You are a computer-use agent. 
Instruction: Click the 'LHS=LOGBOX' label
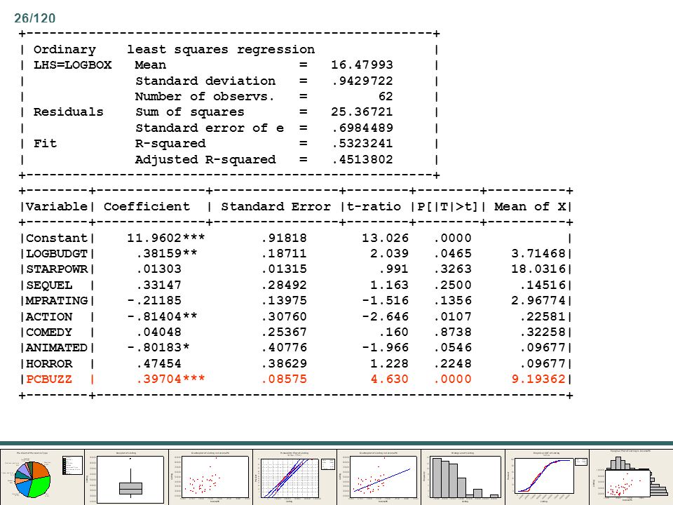(72, 65)
